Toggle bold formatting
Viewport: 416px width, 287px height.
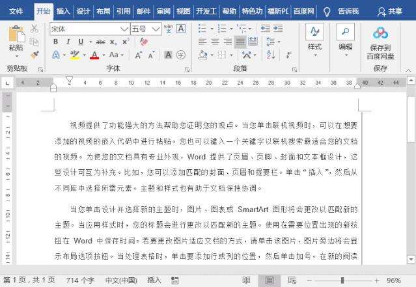click(55, 42)
